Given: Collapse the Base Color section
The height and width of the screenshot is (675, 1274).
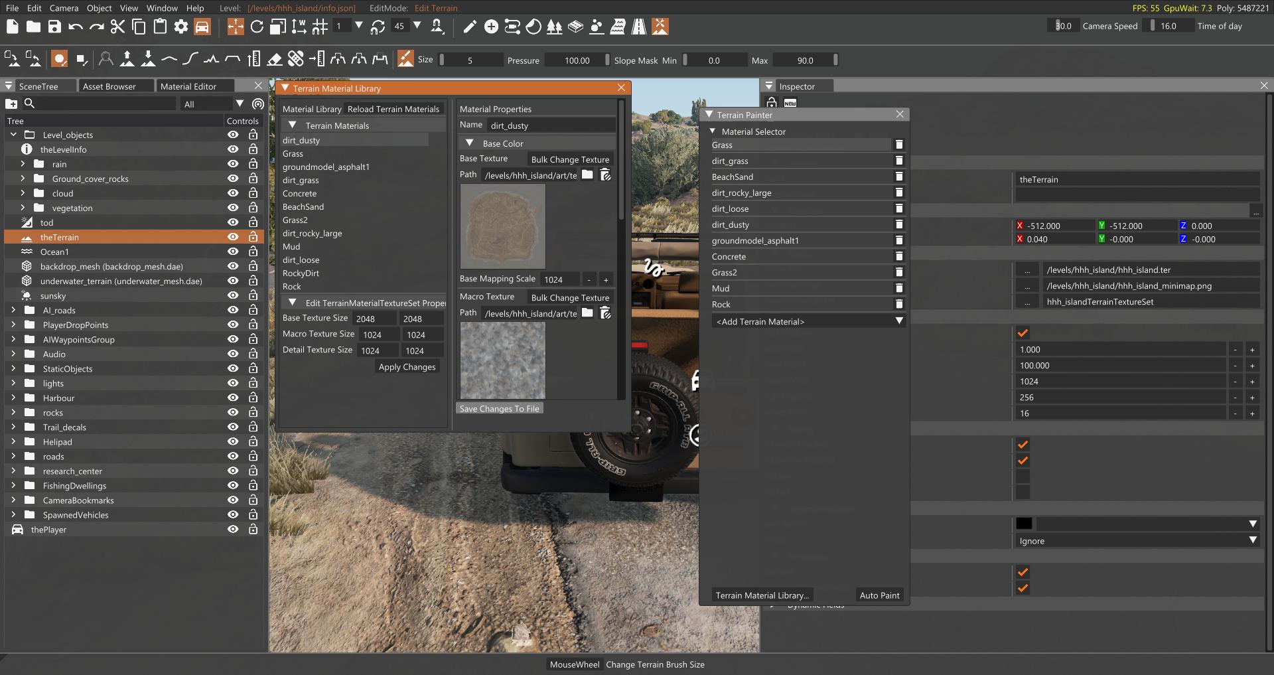Looking at the screenshot, I should 469,143.
